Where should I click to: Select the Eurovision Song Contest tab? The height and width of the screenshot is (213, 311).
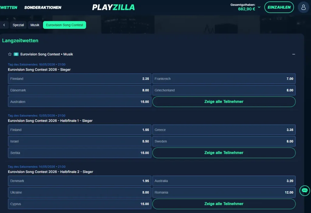tap(64, 25)
